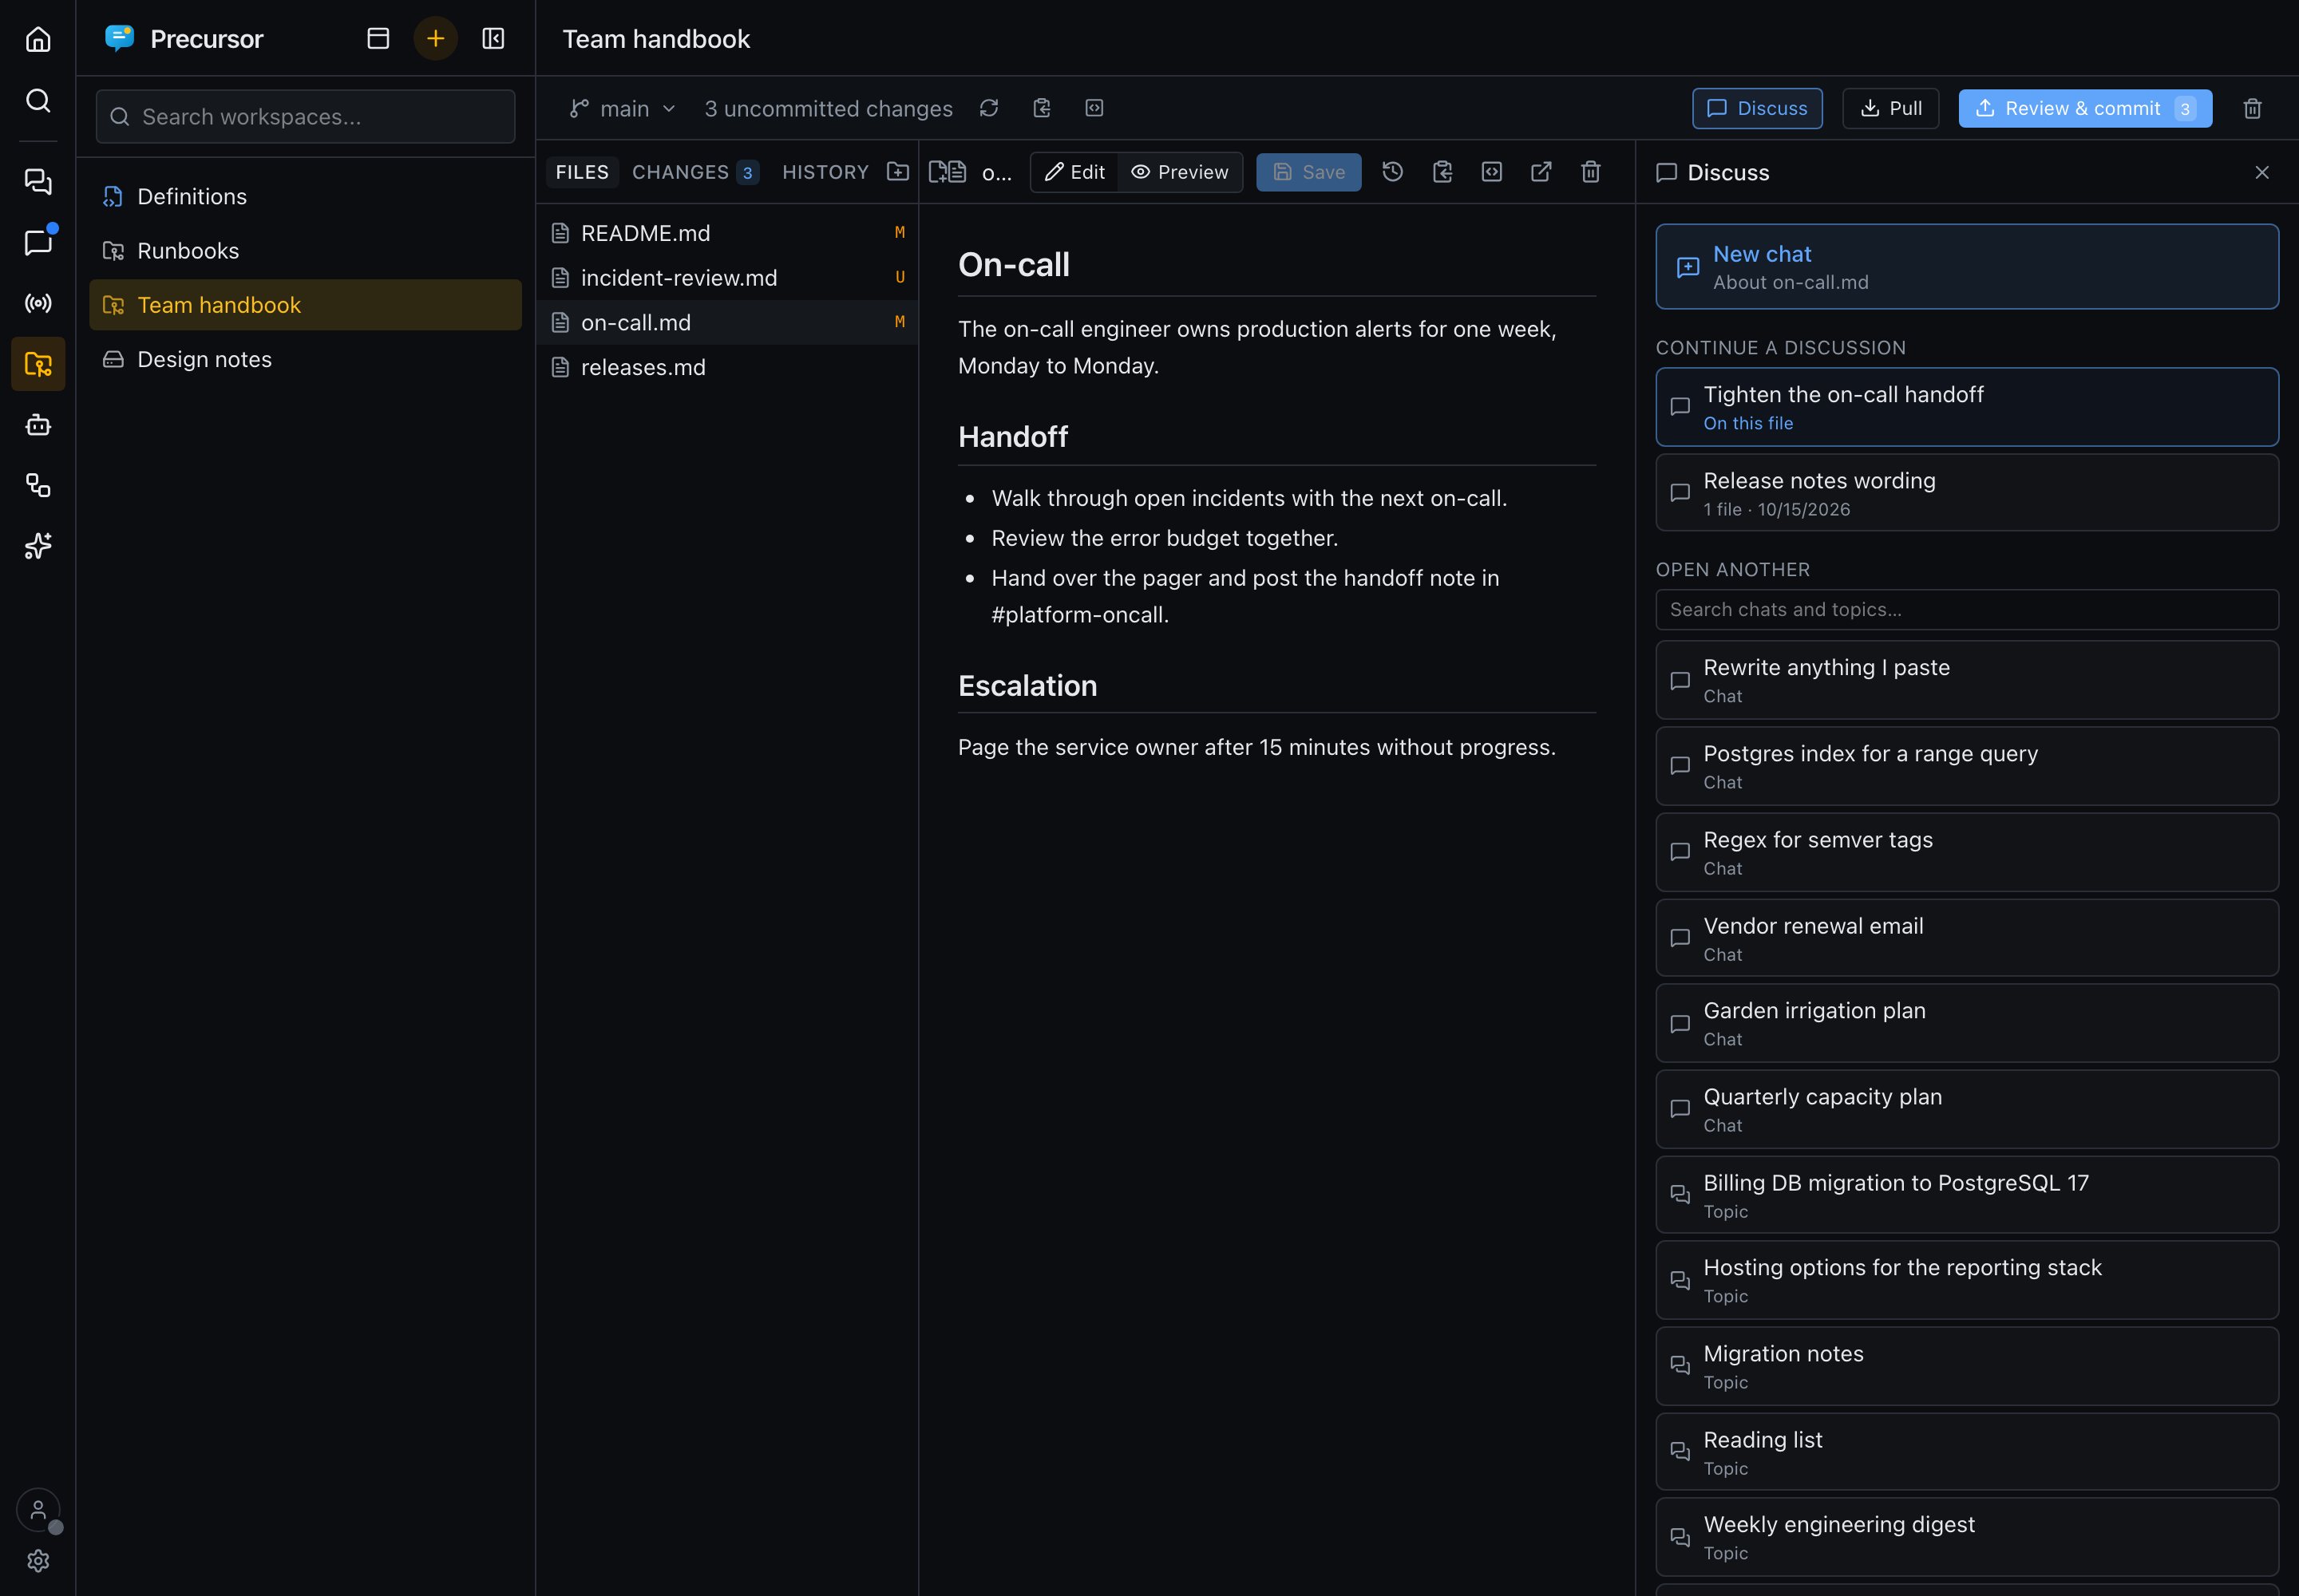Click the Save button
Viewport: 2299px width, 1596px height.
[1308, 172]
